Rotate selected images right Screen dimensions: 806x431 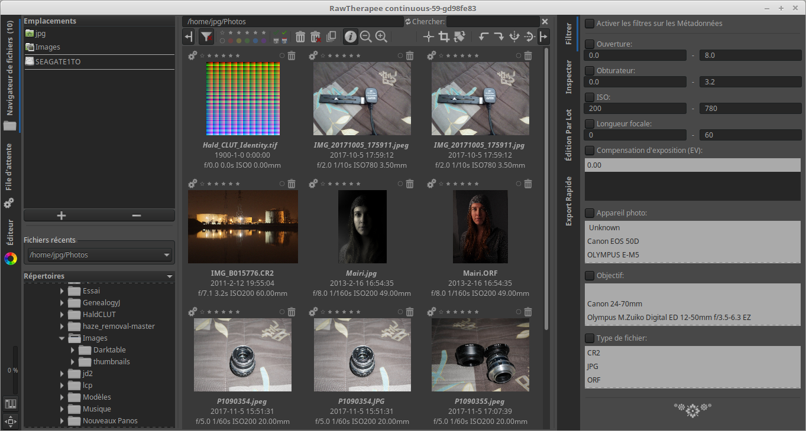point(499,37)
